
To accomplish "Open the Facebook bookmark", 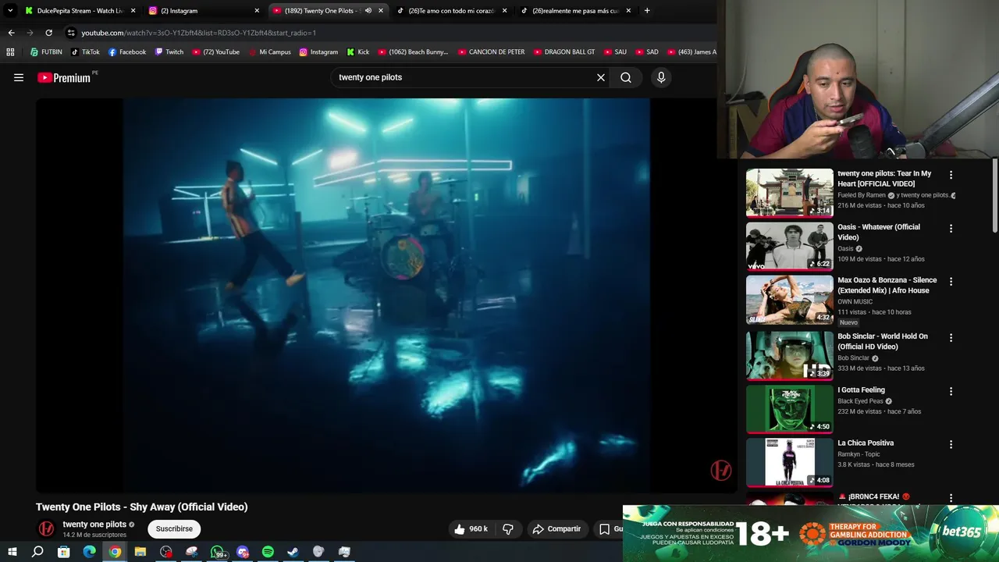I will click(x=127, y=52).
